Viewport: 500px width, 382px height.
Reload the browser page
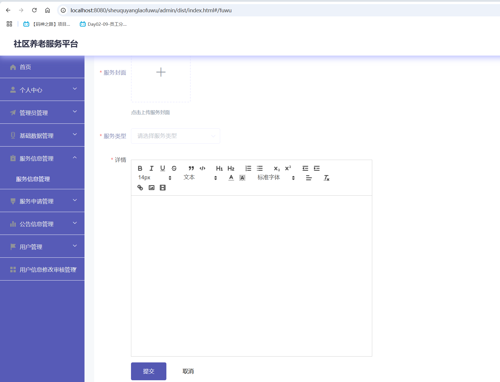(x=34, y=10)
